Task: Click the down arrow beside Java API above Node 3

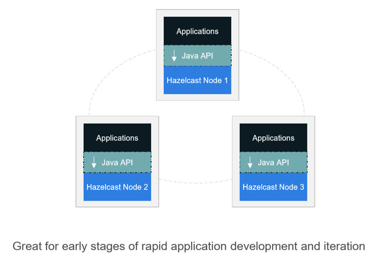Action: [x=250, y=162]
